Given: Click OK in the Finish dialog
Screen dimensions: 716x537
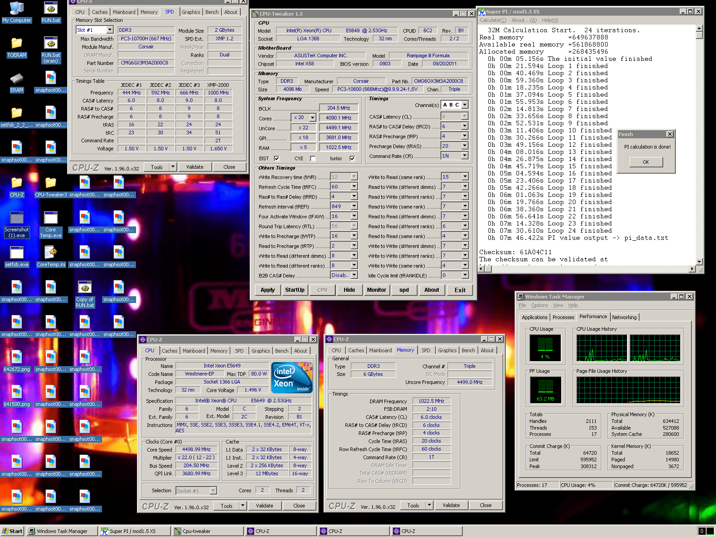Looking at the screenshot, I should point(646,162).
